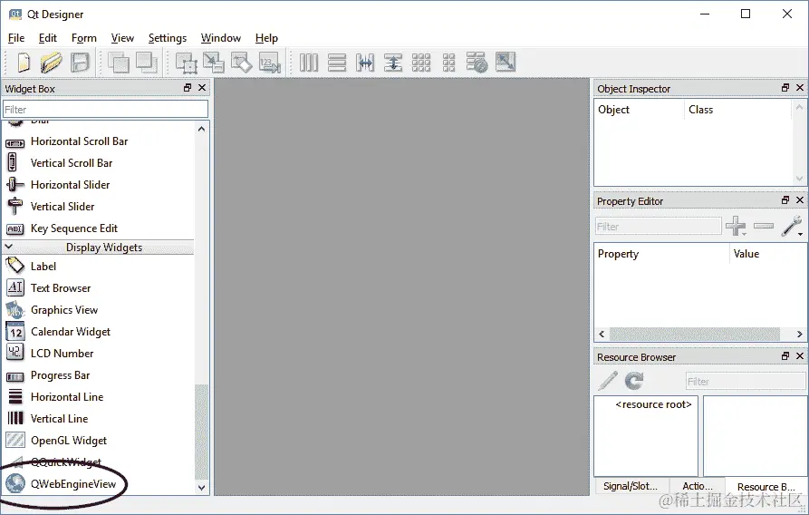Select the Edit Buddies mode icon
The height and width of the screenshot is (515, 809).
coord(242,63)
